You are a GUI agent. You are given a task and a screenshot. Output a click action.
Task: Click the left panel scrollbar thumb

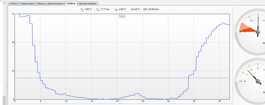4,100
